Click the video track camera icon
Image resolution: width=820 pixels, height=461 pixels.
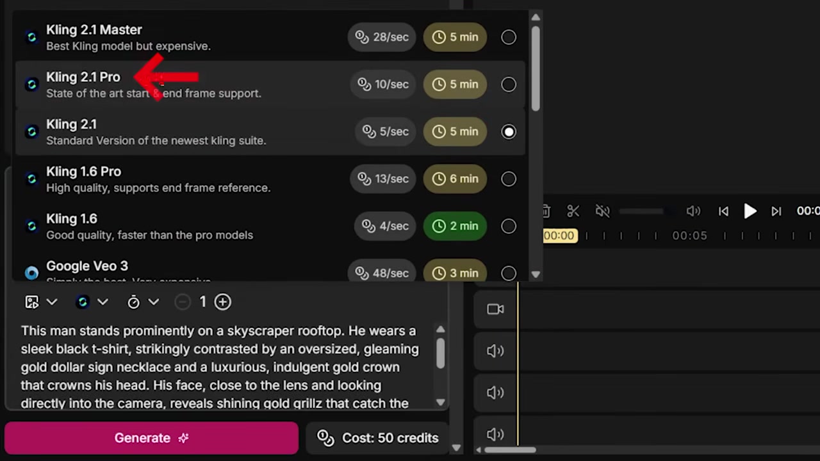pyautogui.click(x=495, y=309)
